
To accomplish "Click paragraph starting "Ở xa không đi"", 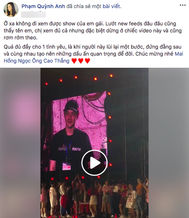I will tap(93, 31).
